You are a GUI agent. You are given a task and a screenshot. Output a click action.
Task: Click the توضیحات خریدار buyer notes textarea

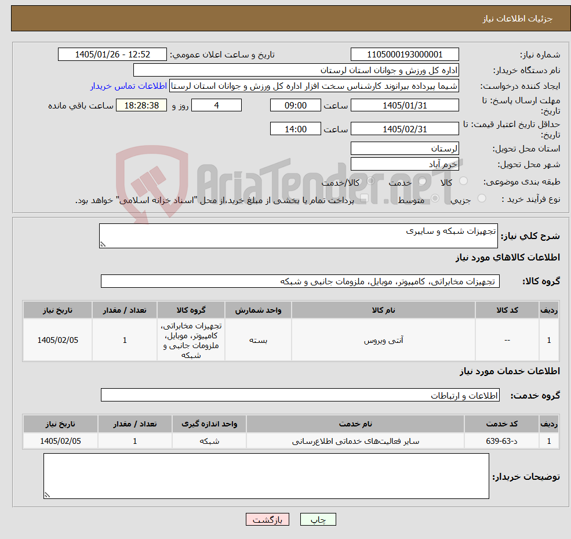coord(266,476)
